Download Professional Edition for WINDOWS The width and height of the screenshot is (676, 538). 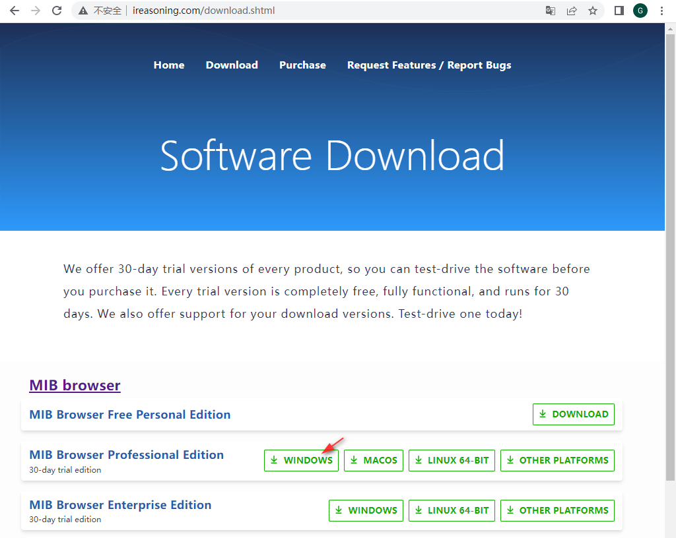tap(301, 460)
